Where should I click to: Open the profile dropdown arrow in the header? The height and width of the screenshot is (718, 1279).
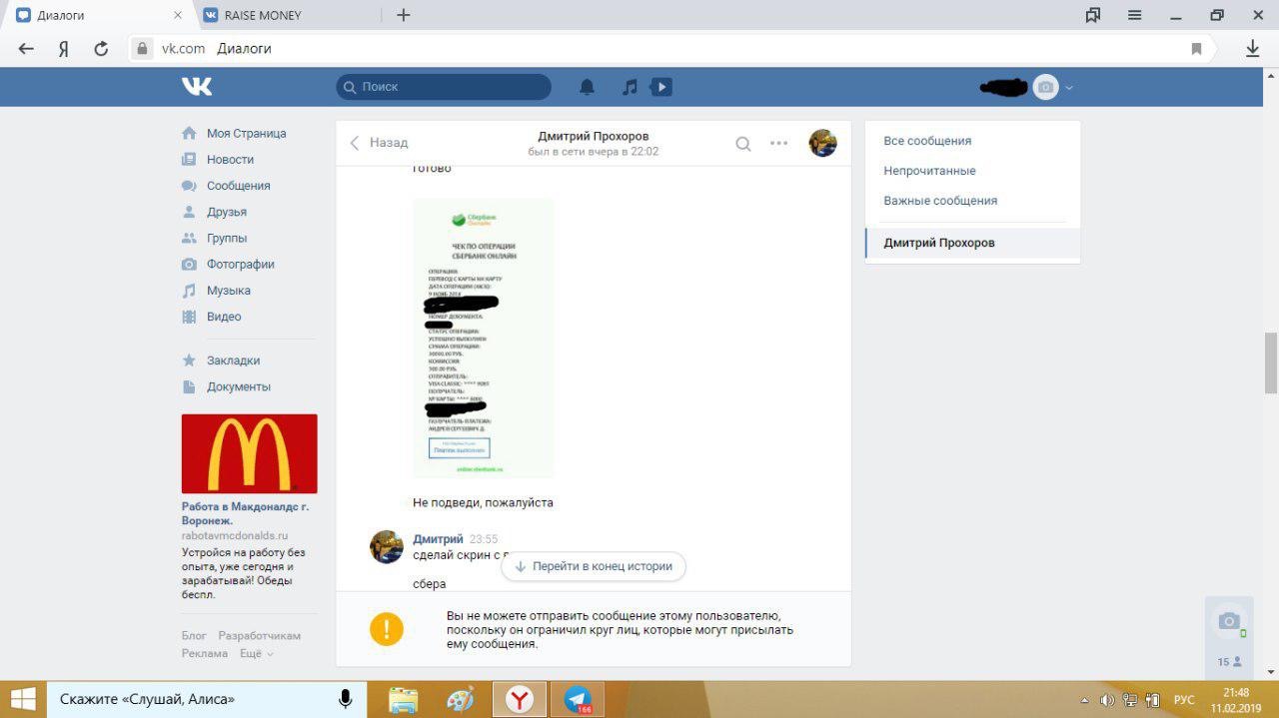coord(1069,87)
